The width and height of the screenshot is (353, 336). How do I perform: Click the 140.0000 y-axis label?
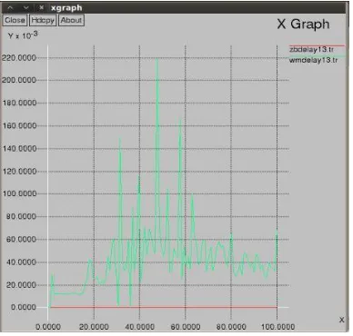19,149
